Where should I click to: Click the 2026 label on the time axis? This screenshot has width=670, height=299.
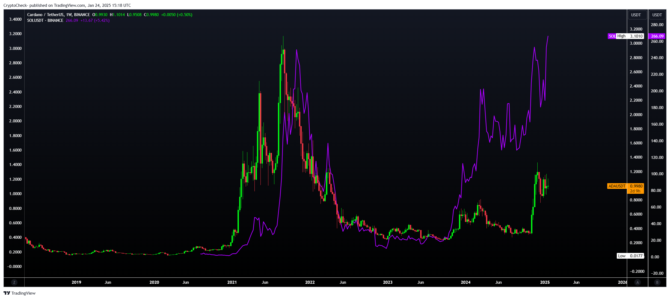(x=622, y=282)
